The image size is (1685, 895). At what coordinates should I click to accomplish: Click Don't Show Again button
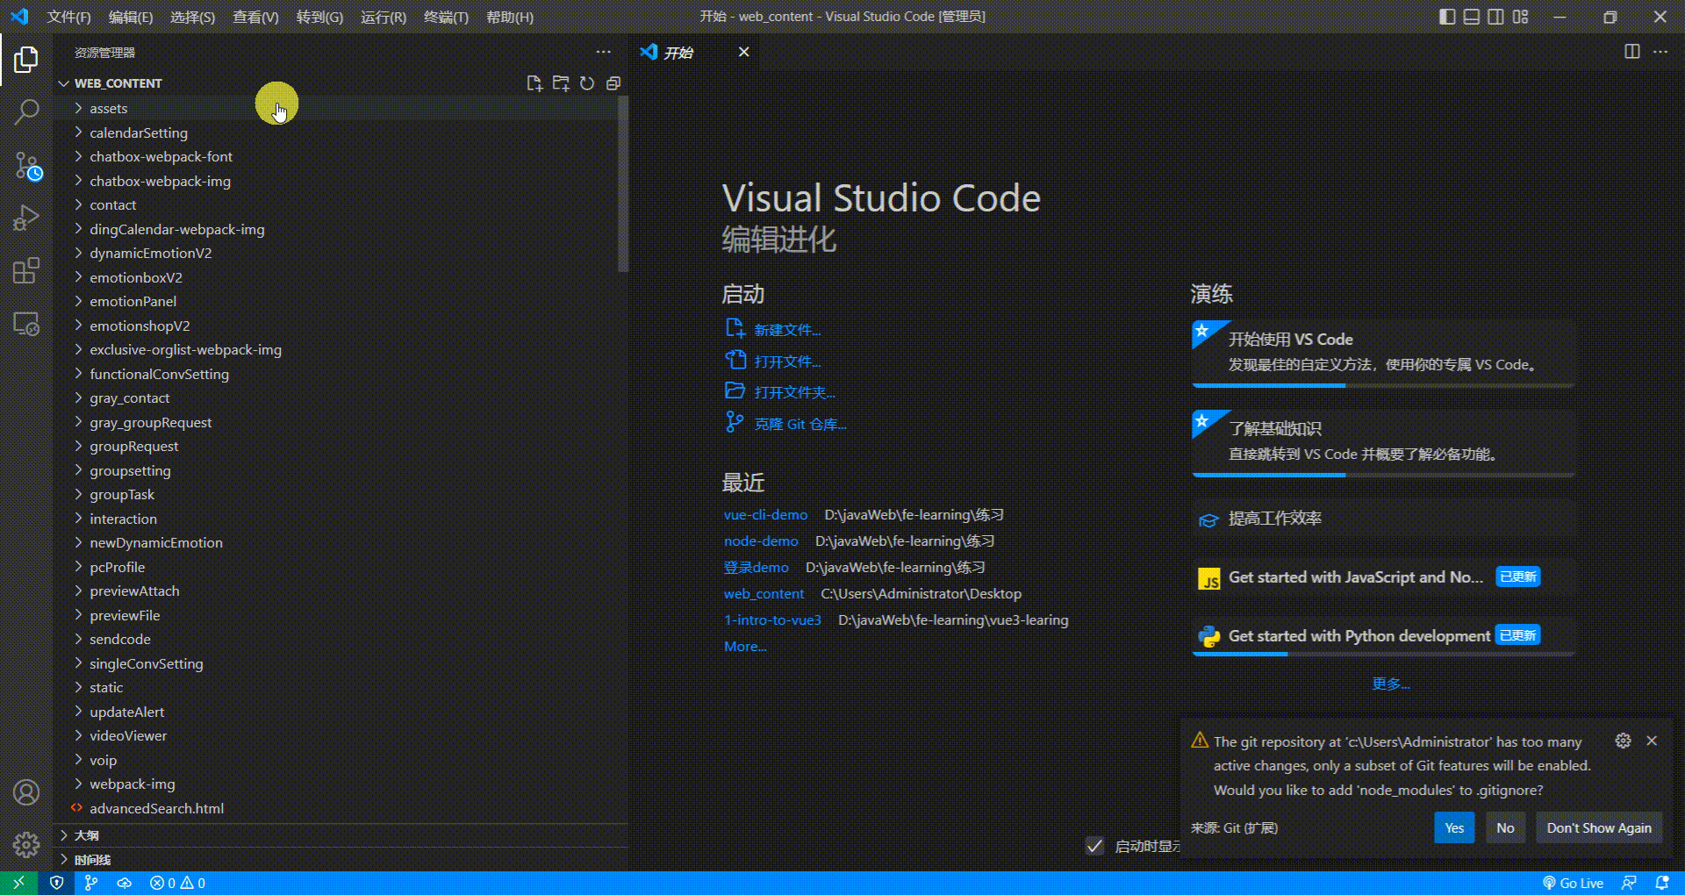click(x=1598, y=827)
